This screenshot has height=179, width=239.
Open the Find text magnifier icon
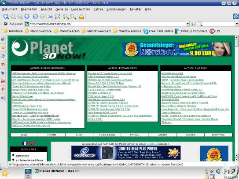58,16
